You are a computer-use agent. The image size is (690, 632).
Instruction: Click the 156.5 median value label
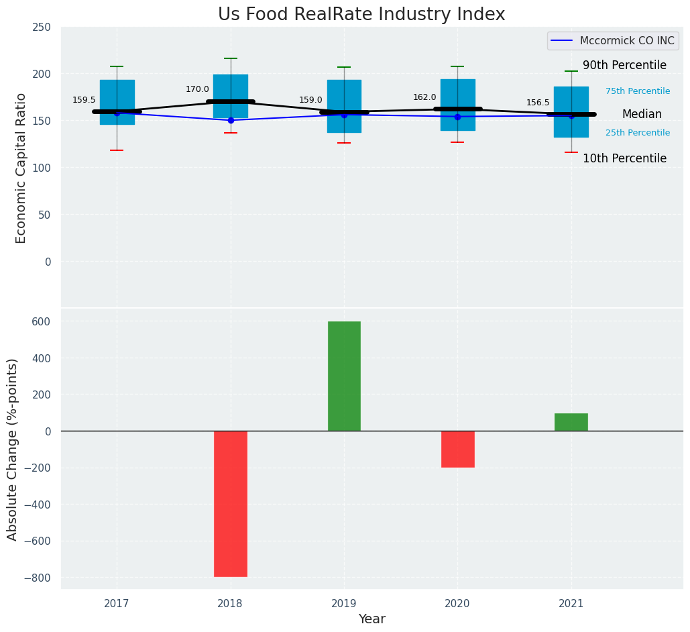[538, 103]
